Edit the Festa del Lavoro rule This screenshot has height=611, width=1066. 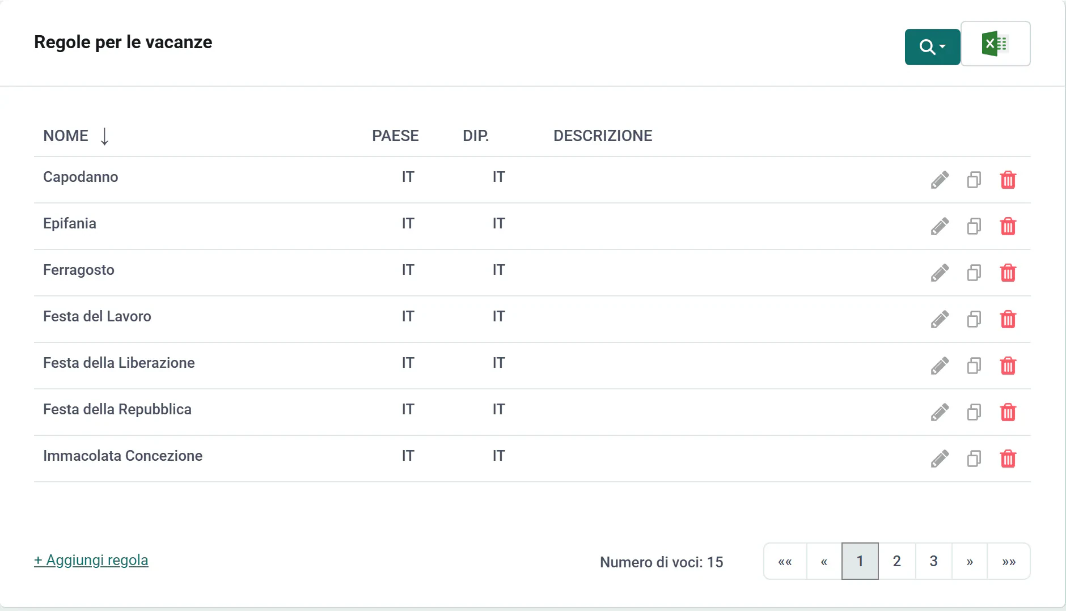[940, 320]
